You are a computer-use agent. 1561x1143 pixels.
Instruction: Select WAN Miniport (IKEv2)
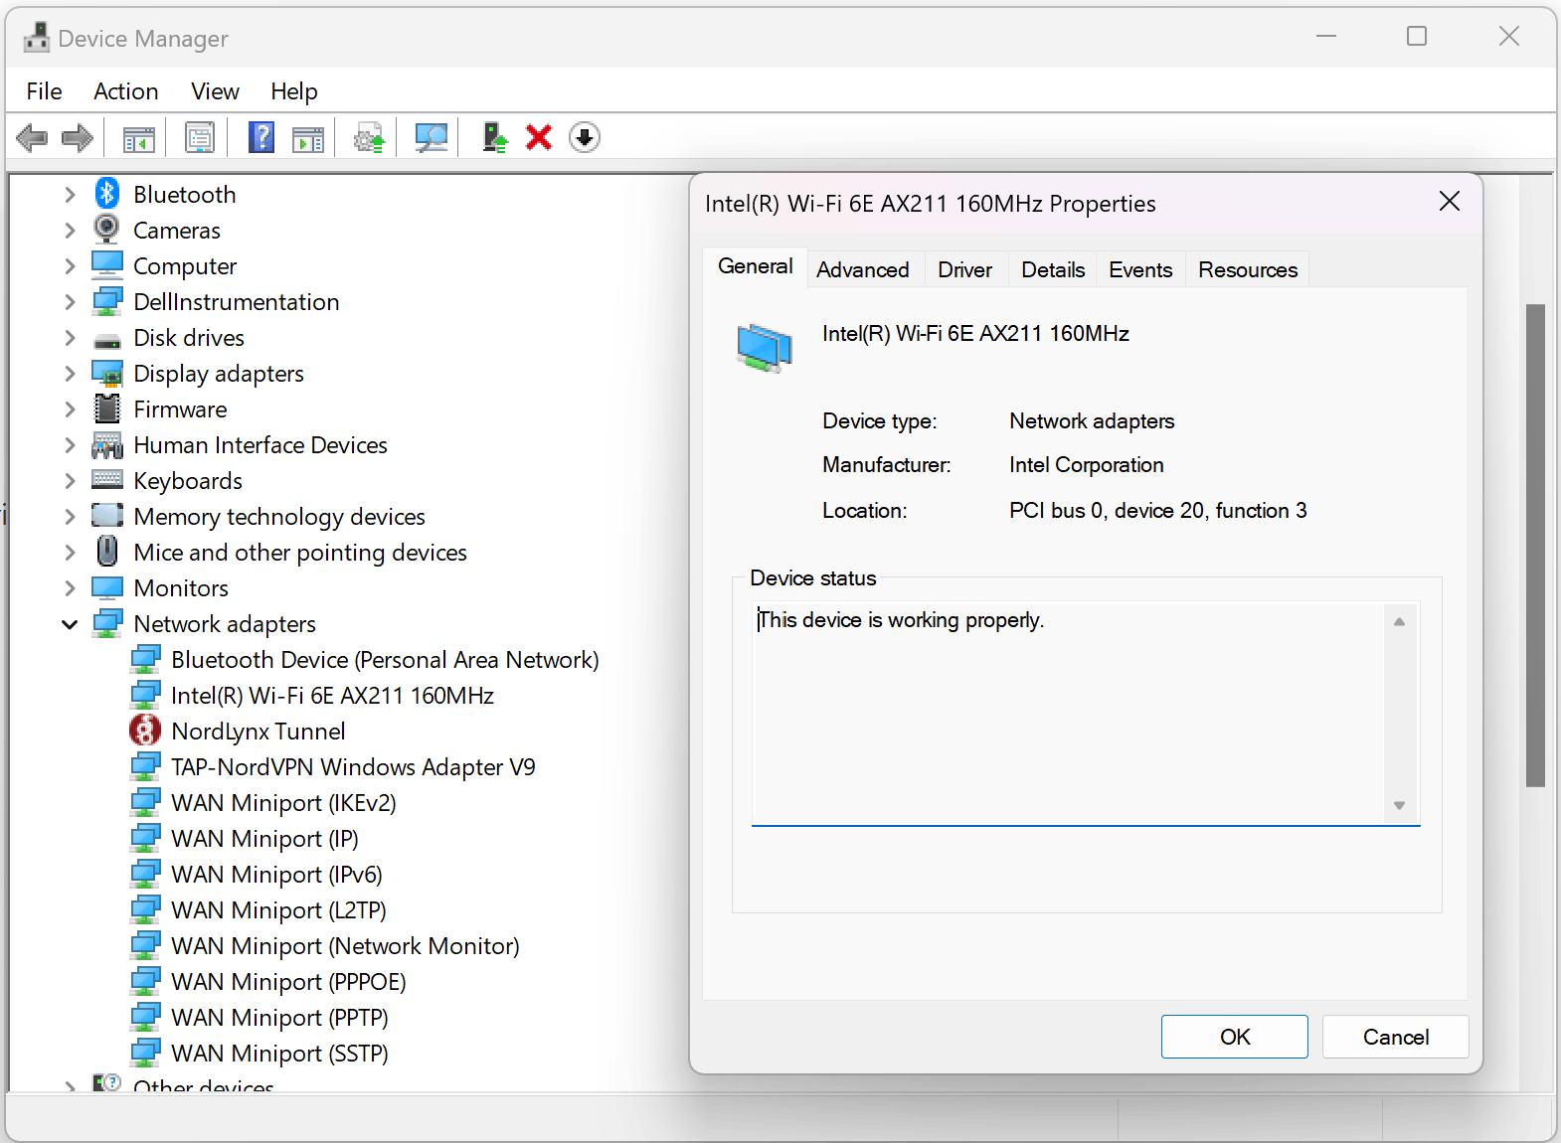click(283, 803)
